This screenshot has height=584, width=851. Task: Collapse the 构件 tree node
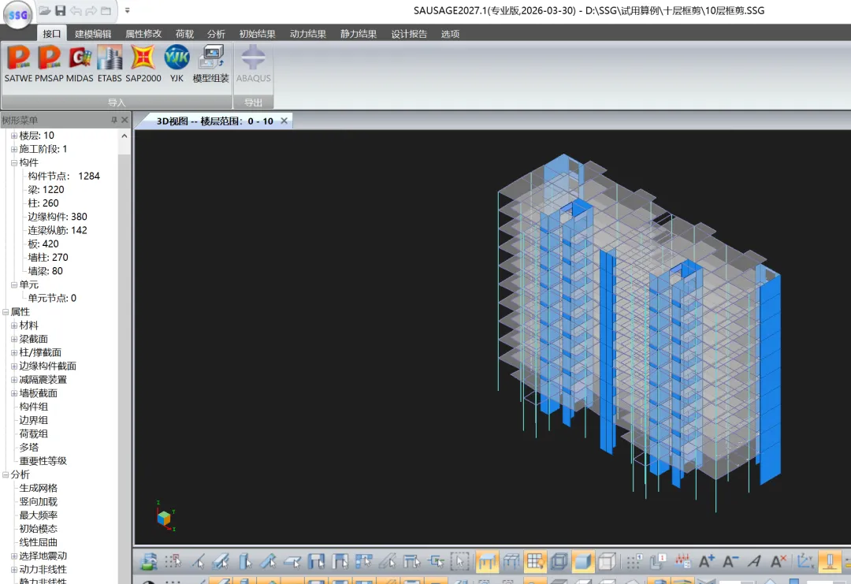(13, 162)
